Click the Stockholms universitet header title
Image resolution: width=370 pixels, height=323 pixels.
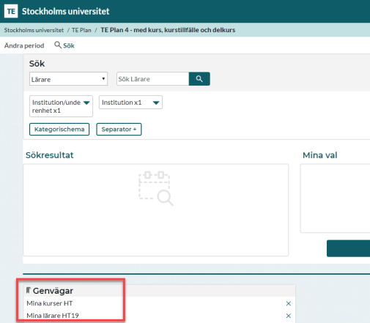click(66, 12)
